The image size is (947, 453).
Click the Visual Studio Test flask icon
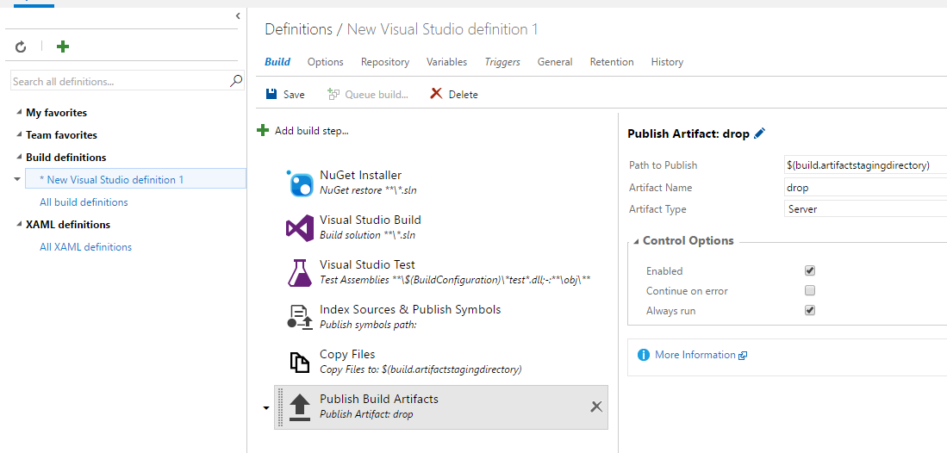tap(299, 273)
